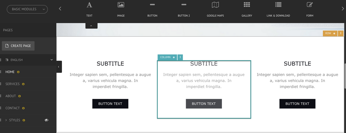Click the Create Page button

pyautogui.click(x=18, y=46)
